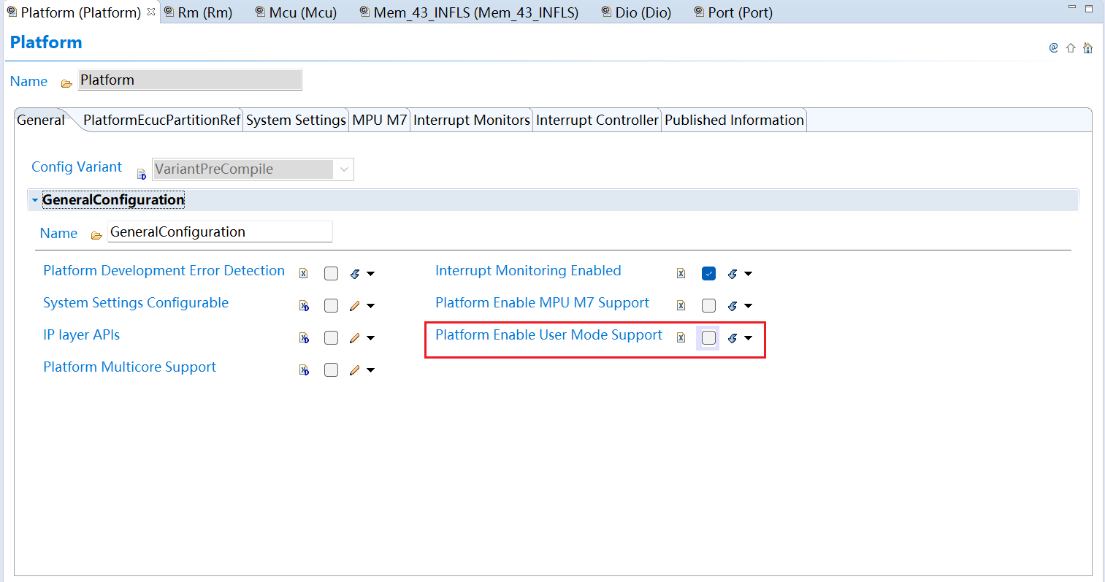Click the folder icon beside the Platform Name field
The image size is (1105, 582).
point(66,83)
